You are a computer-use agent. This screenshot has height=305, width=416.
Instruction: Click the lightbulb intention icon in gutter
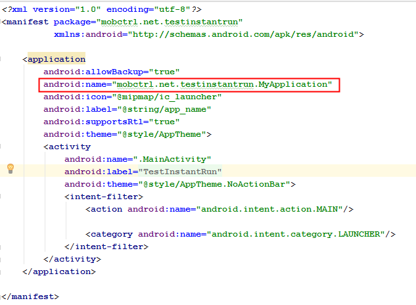[x=11, y=168]
